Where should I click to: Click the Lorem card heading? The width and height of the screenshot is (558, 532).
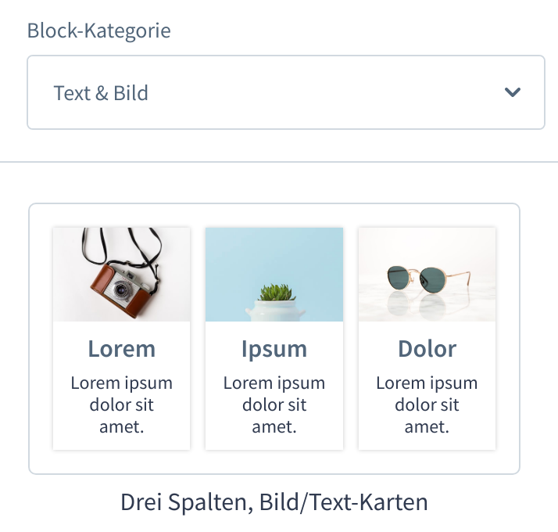pyautogui.click(x=121, y=348)
